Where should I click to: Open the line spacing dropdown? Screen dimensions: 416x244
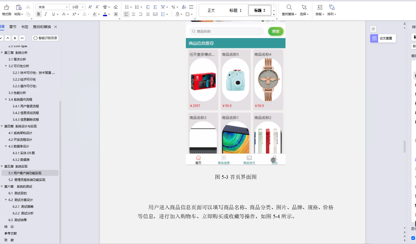[164, 14]
